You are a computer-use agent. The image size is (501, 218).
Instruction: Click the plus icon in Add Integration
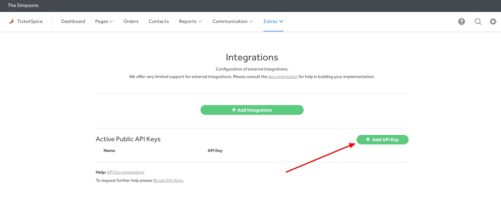[x=234, y=110]
